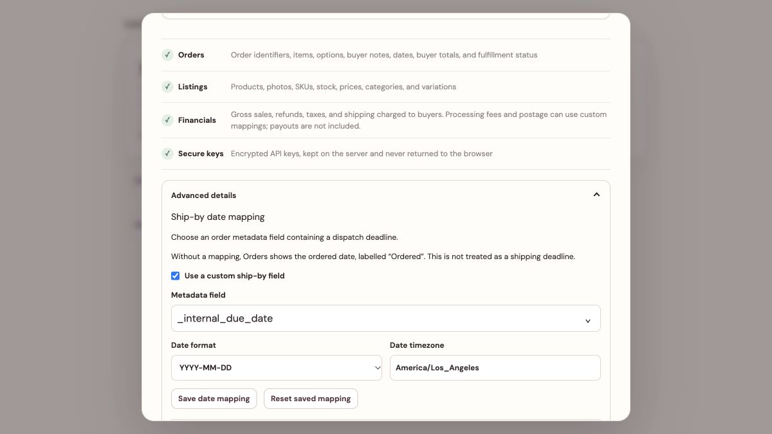Image resolution: width=772 pixels, height=434 pixels.
Task: Uncheck Use a custom ship-by field
Action: click(175, 276)
